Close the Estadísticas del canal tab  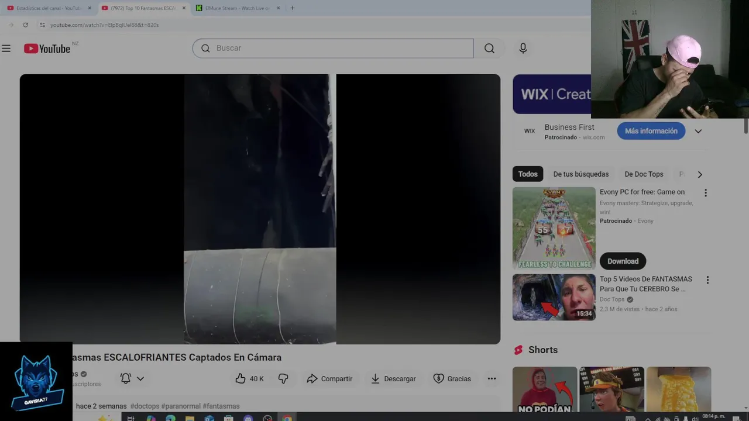pos(90,8)
